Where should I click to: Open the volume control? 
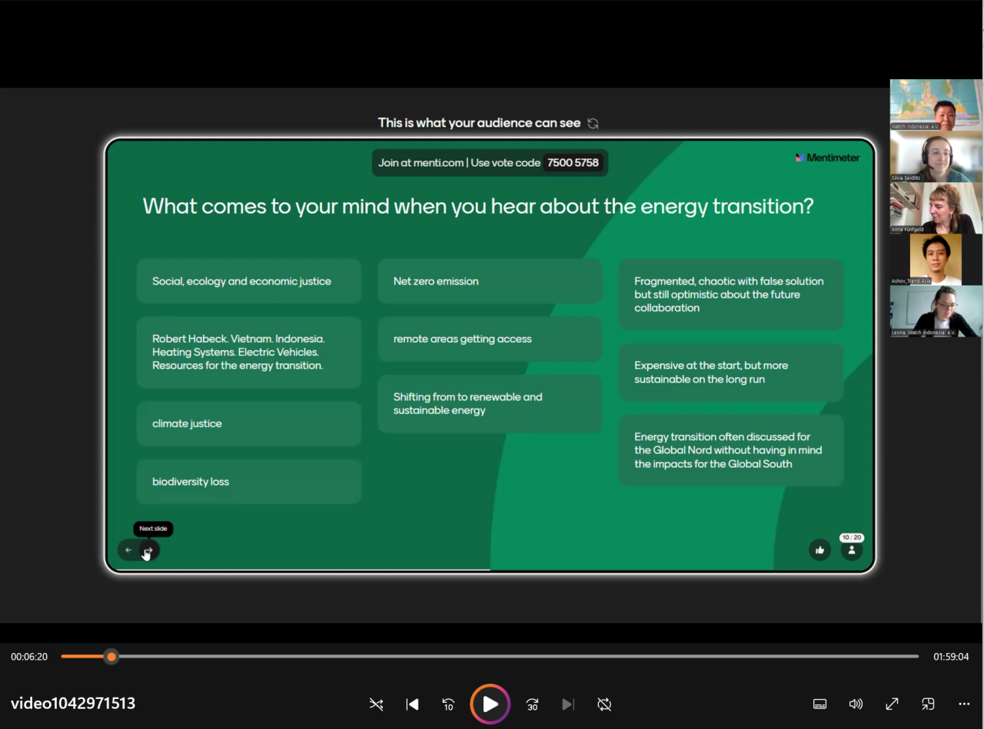click(856, 704)
